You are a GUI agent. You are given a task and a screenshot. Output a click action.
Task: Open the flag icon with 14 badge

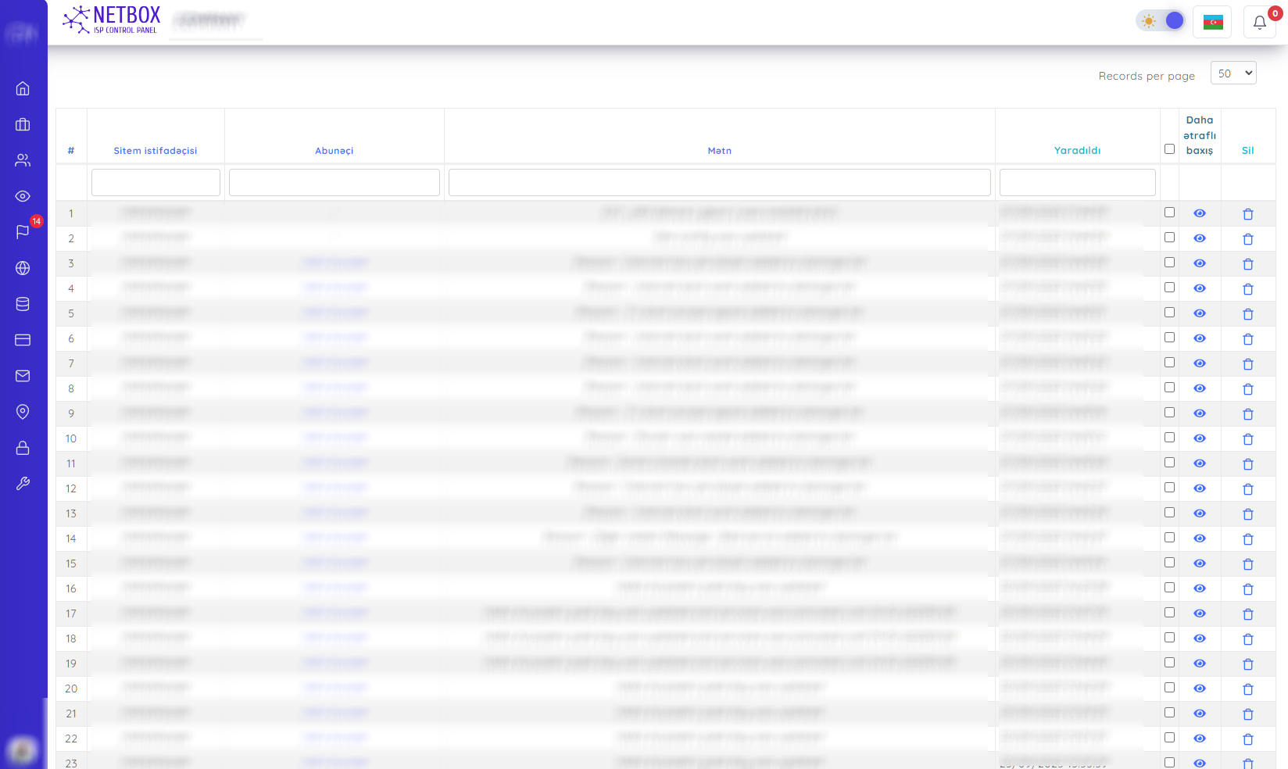[x=23, y=232]
